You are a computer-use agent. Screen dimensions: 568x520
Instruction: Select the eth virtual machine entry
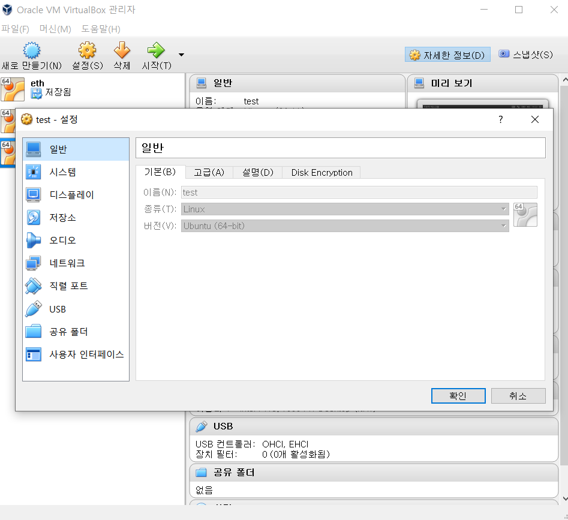[92, 89]
